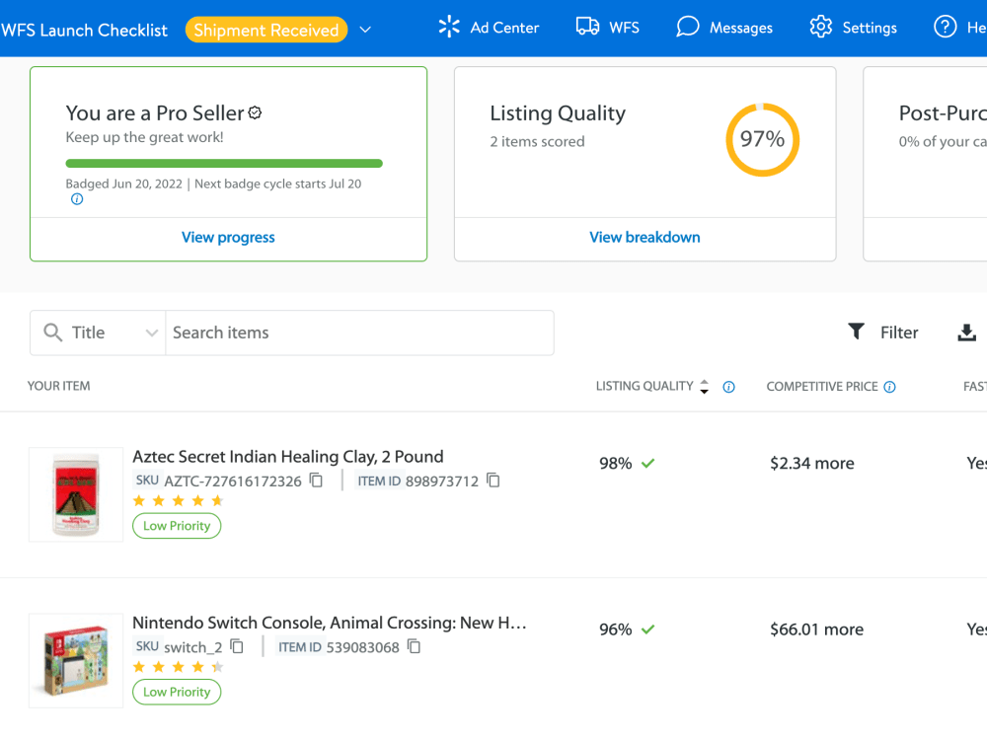
Task: Open the Filter button
Action: pyautogui.click(x=883, y=333)
